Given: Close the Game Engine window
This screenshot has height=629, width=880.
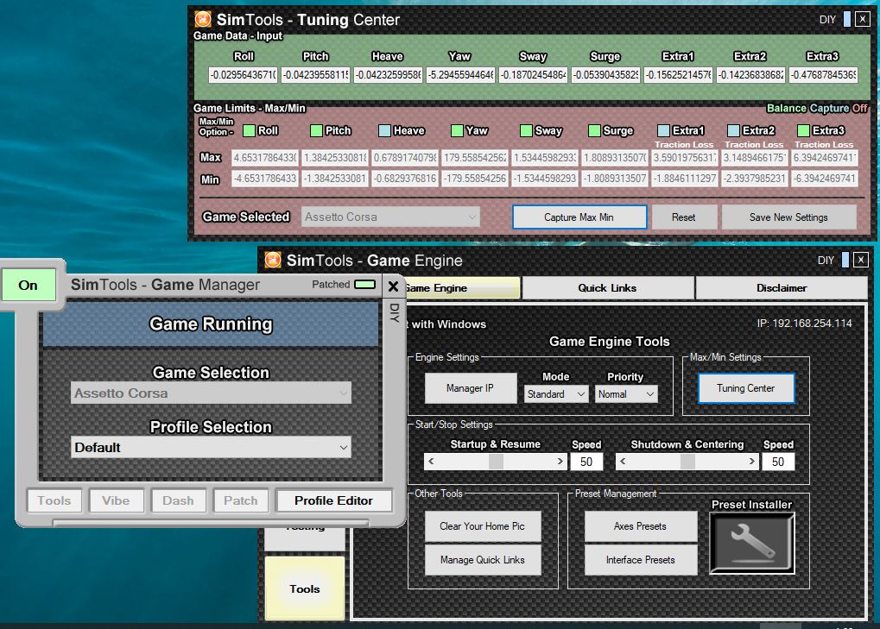Looking at the screenshot, I should click(861, 260).
